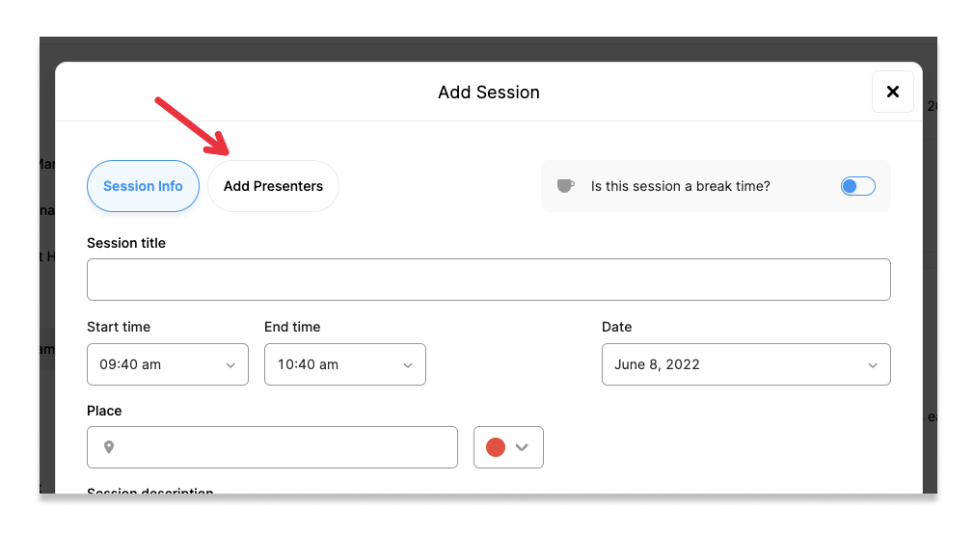
Task: Click the Session title label
Action: click(126, 243)
